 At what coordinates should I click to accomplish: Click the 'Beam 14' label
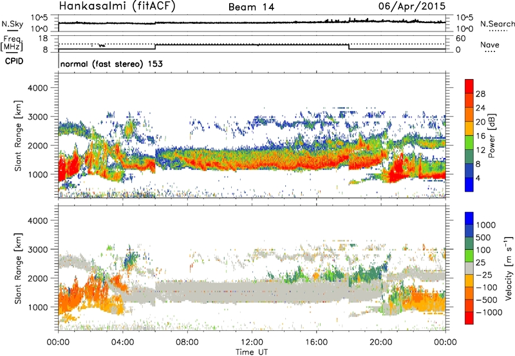251,7
